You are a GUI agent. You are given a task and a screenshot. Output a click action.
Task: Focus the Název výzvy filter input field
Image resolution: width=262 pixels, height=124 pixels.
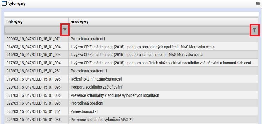click(x=160, y=30)
